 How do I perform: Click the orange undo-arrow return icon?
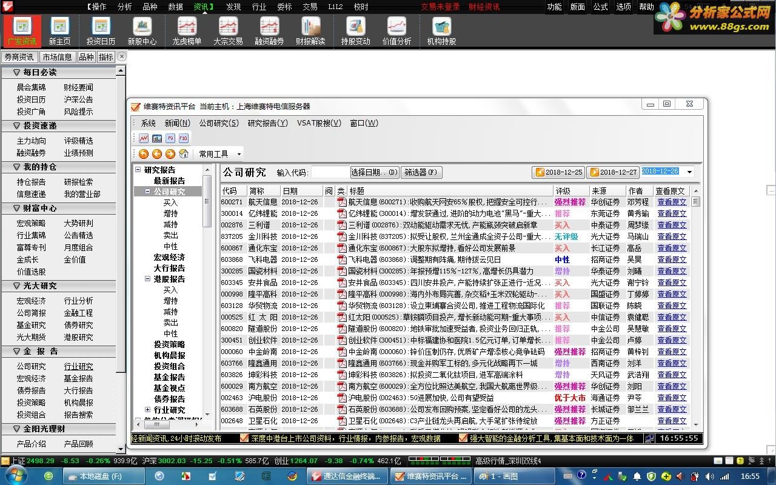(x=144, y=154)
